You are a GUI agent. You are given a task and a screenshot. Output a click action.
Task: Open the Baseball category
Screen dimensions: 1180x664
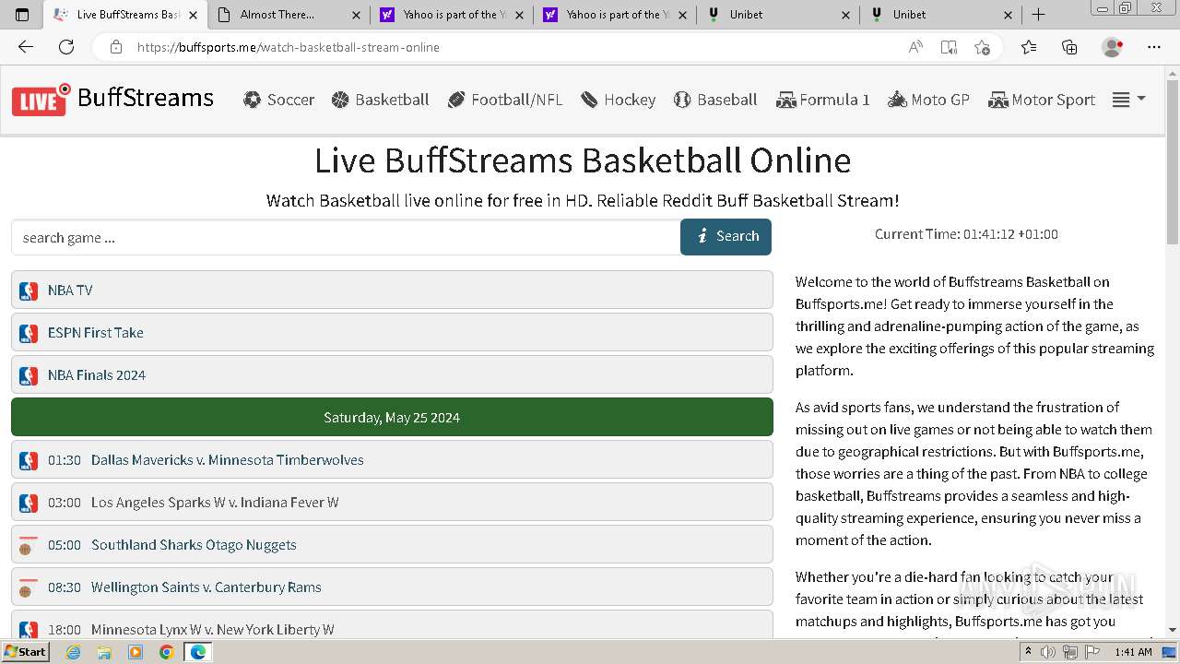[x=715, y=100]
